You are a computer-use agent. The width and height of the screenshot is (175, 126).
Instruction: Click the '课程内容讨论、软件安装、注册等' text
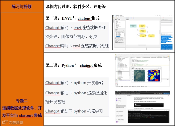pyautogui.click(x=76, y=7)
